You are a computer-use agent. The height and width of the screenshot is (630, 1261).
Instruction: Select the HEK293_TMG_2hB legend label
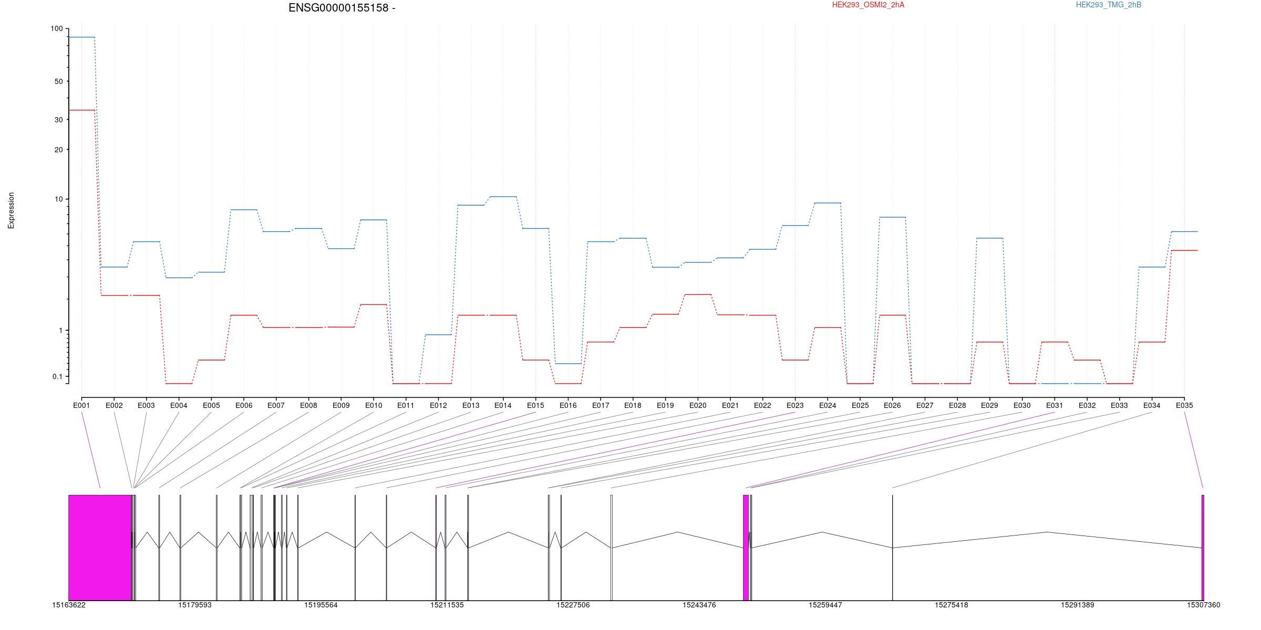pos(1108,5)
